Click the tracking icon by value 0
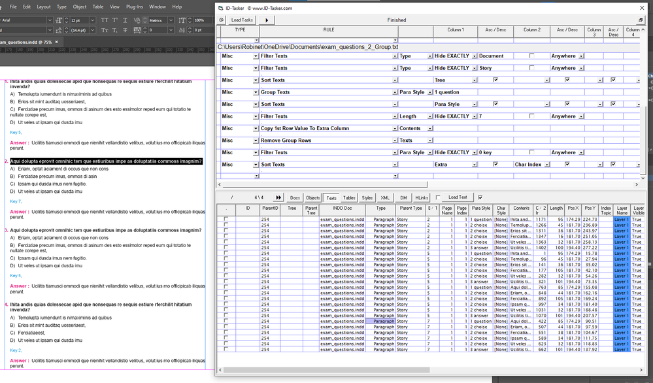 pyautogui.click(x=137, y=30)
